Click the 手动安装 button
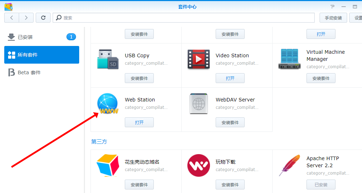The height and width of the screenshot is (193, 362). click(333, 18)
